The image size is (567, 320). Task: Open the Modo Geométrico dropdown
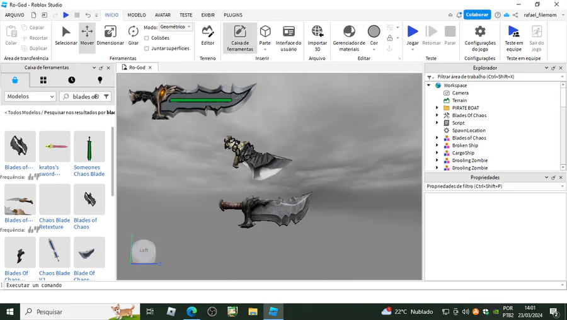pyautogui.click(x=176, y=26)
